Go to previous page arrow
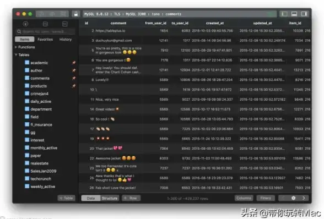Viewport: 324px width, 219px height. pyautogui.click(x=283, y=198)
